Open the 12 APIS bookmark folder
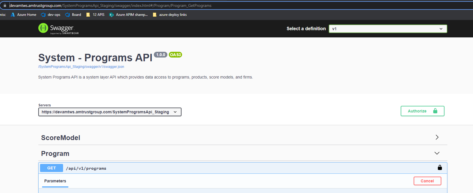The width and height of the screenshot is (473, 193). [x=95, y=15]
